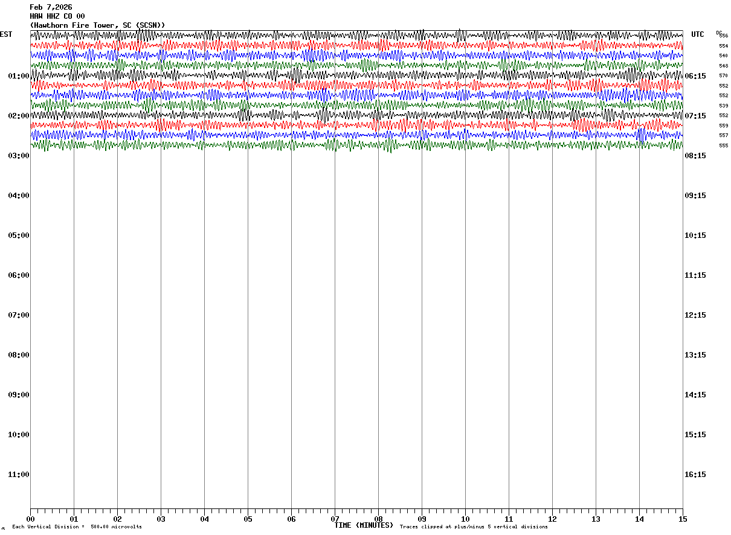Screen dimensions: 731x535
Task: Click the DC offset value "540"
Action: 723,56
